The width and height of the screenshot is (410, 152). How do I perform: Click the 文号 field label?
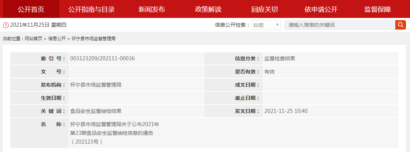[x=53, y=72]
